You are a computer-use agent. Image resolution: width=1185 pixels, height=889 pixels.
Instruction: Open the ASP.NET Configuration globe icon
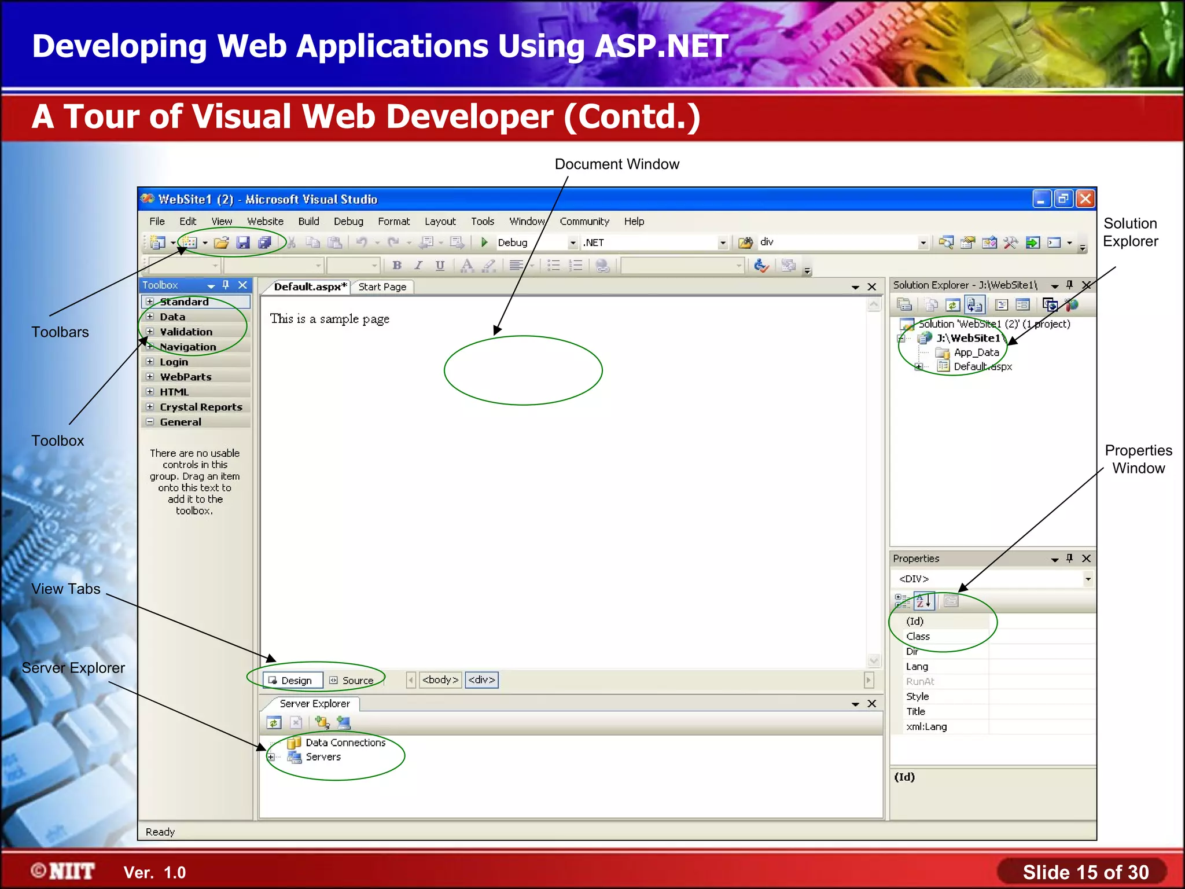(1072, 304)
